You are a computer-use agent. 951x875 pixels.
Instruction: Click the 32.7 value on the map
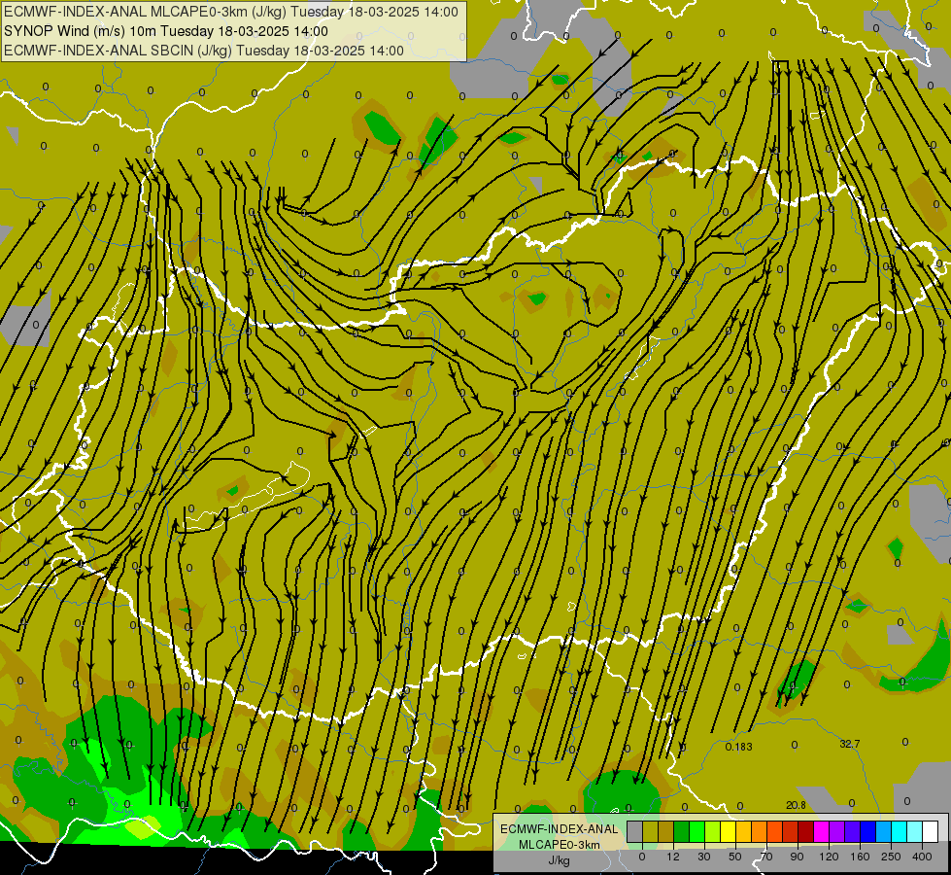coord(850,744)
